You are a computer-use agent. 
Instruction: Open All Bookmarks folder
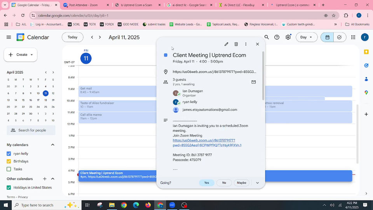tap(357, 24)
